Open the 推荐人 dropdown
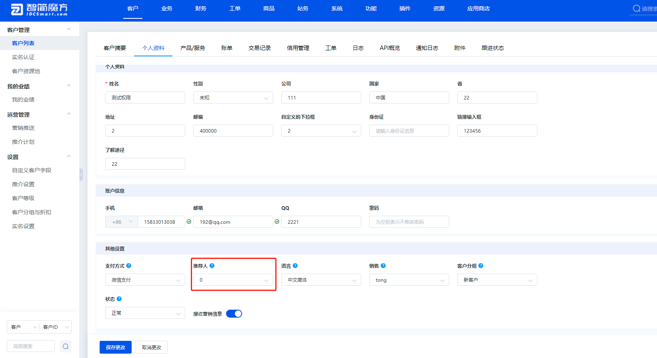657x358 pixels. click(233, 280)
